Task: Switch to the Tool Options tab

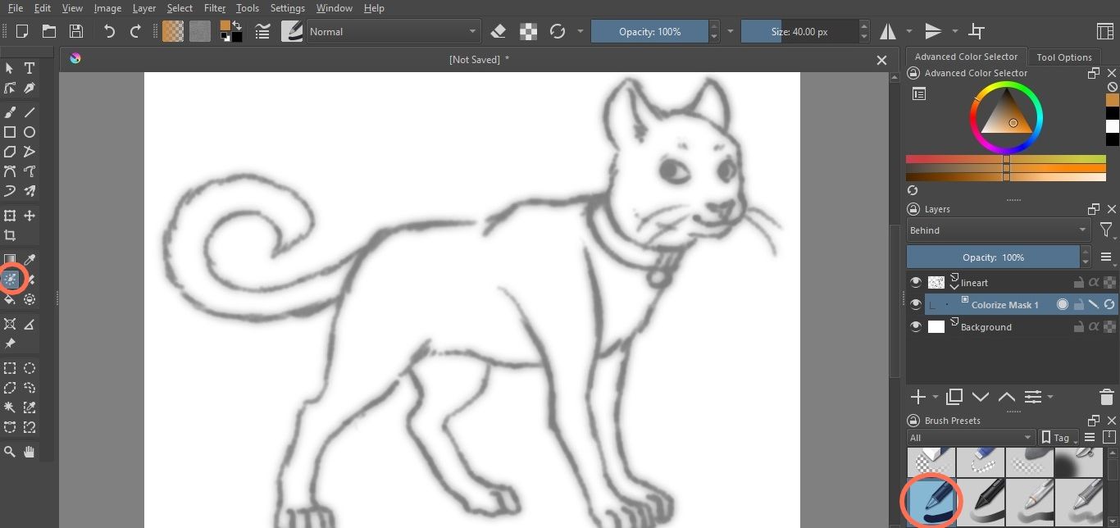Action: [1063, 57]
